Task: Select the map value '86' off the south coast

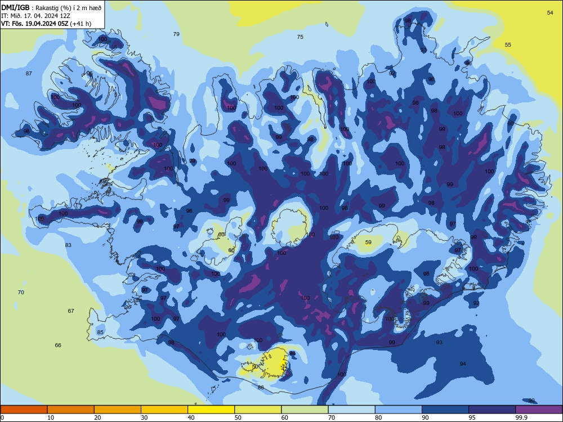Action: coord(261,388)
